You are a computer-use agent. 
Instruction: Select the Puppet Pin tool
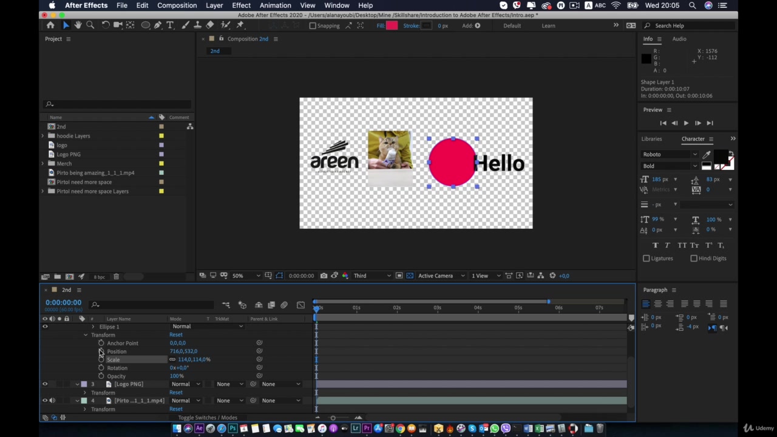tap(240, 25)
